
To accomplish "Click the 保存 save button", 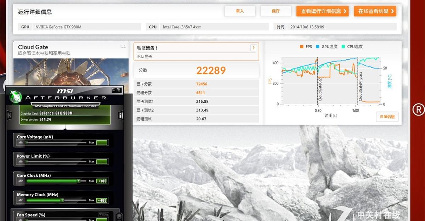I will (276, 11).
